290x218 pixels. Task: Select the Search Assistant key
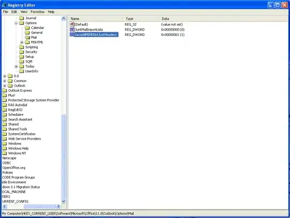point(20,119)
